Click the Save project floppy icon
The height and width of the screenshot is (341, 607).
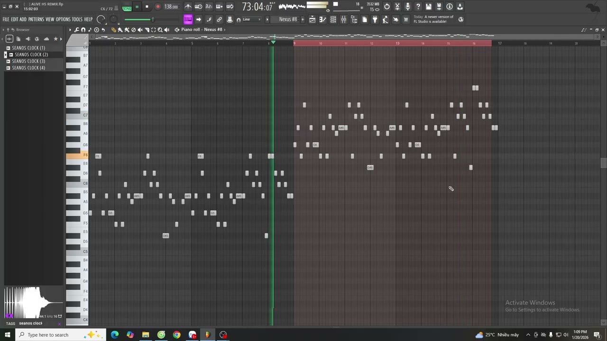[x=429, y=7]
